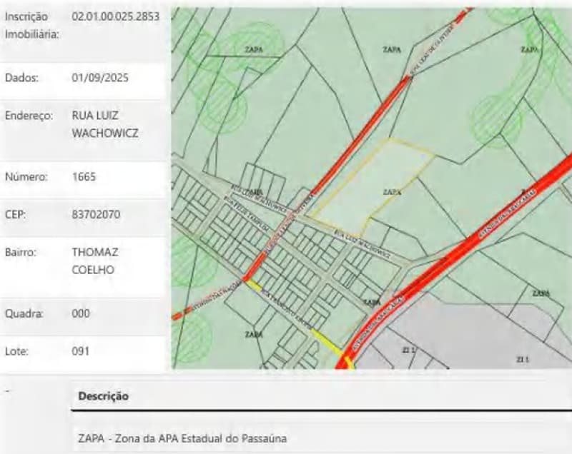
Task: Select the neighborhood THOMAZ COELHO
Action: [95, 261]
